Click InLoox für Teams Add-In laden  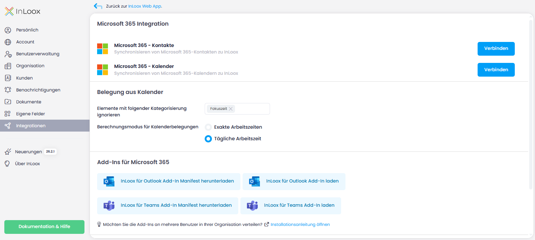click(x=291, y=206)
